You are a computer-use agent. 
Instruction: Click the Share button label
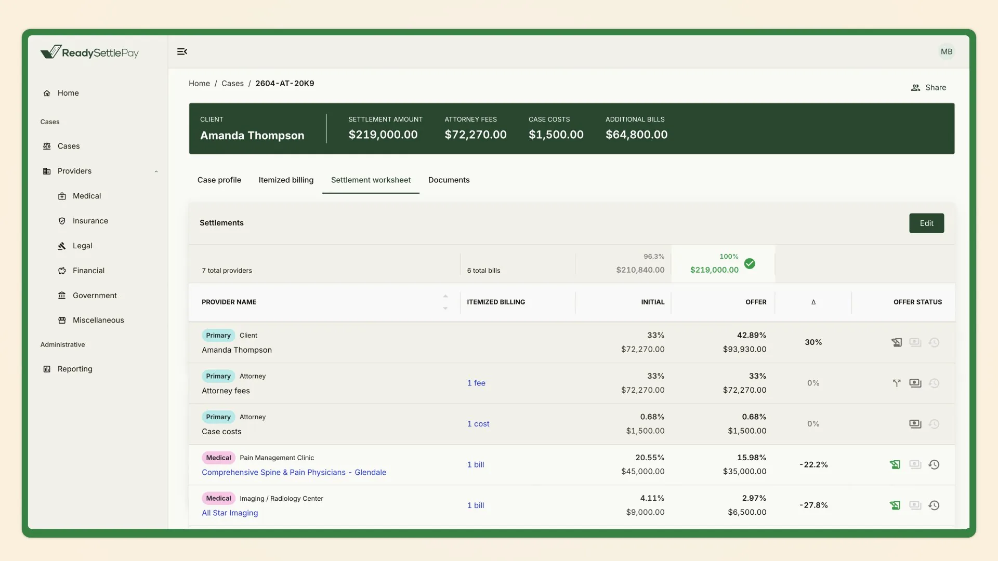coord(936,88)
